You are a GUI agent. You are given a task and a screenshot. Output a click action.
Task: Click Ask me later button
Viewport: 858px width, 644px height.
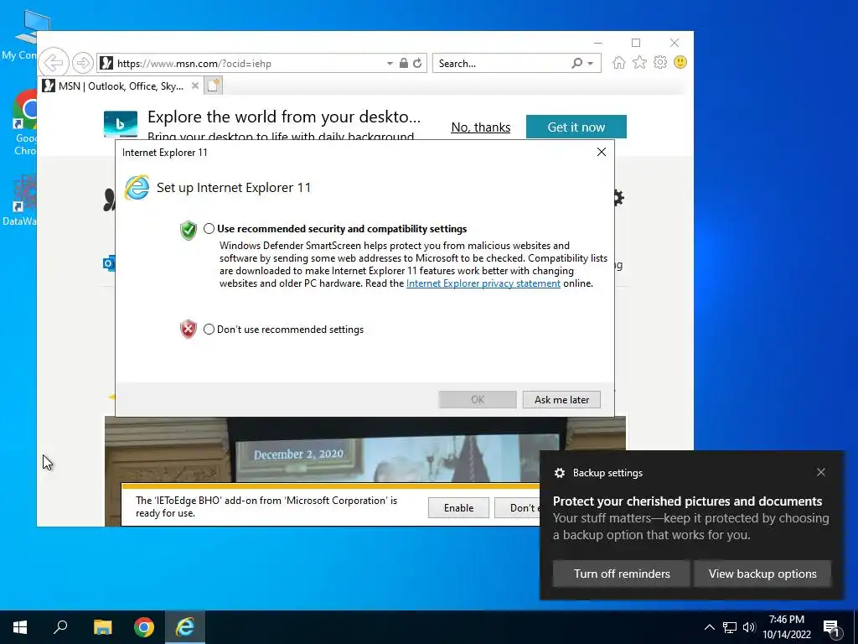point(561,400)
